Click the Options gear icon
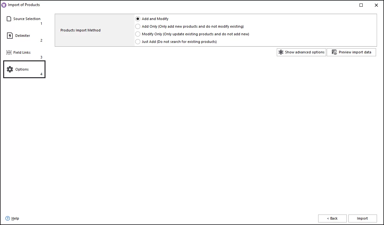Screen dimensions: 384x225 pyautogui.click(x=10, y=69)
